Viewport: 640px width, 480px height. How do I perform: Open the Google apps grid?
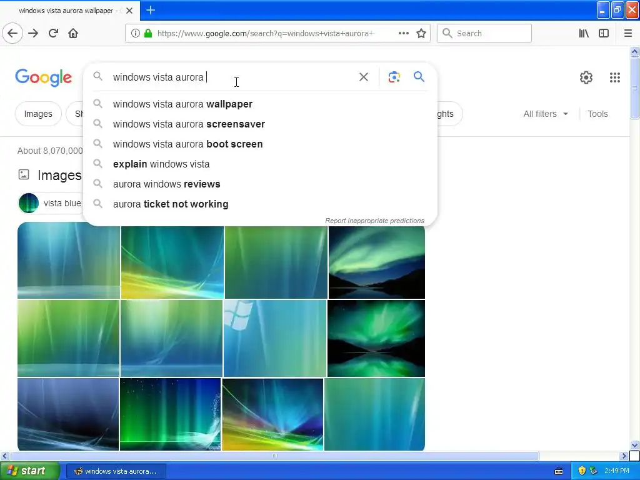pyautogui.click(x=615, y=77)
